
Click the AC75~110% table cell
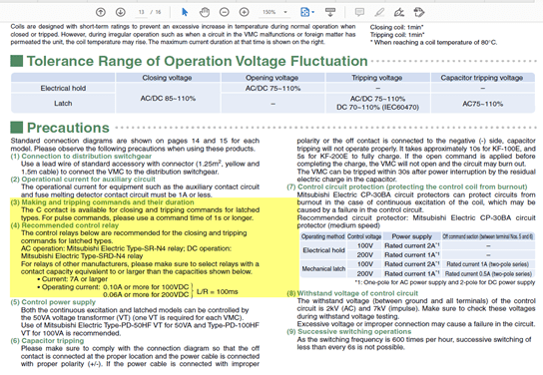(482, 104)
